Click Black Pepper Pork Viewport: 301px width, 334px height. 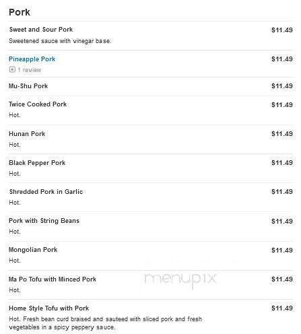tap(37, 163)
